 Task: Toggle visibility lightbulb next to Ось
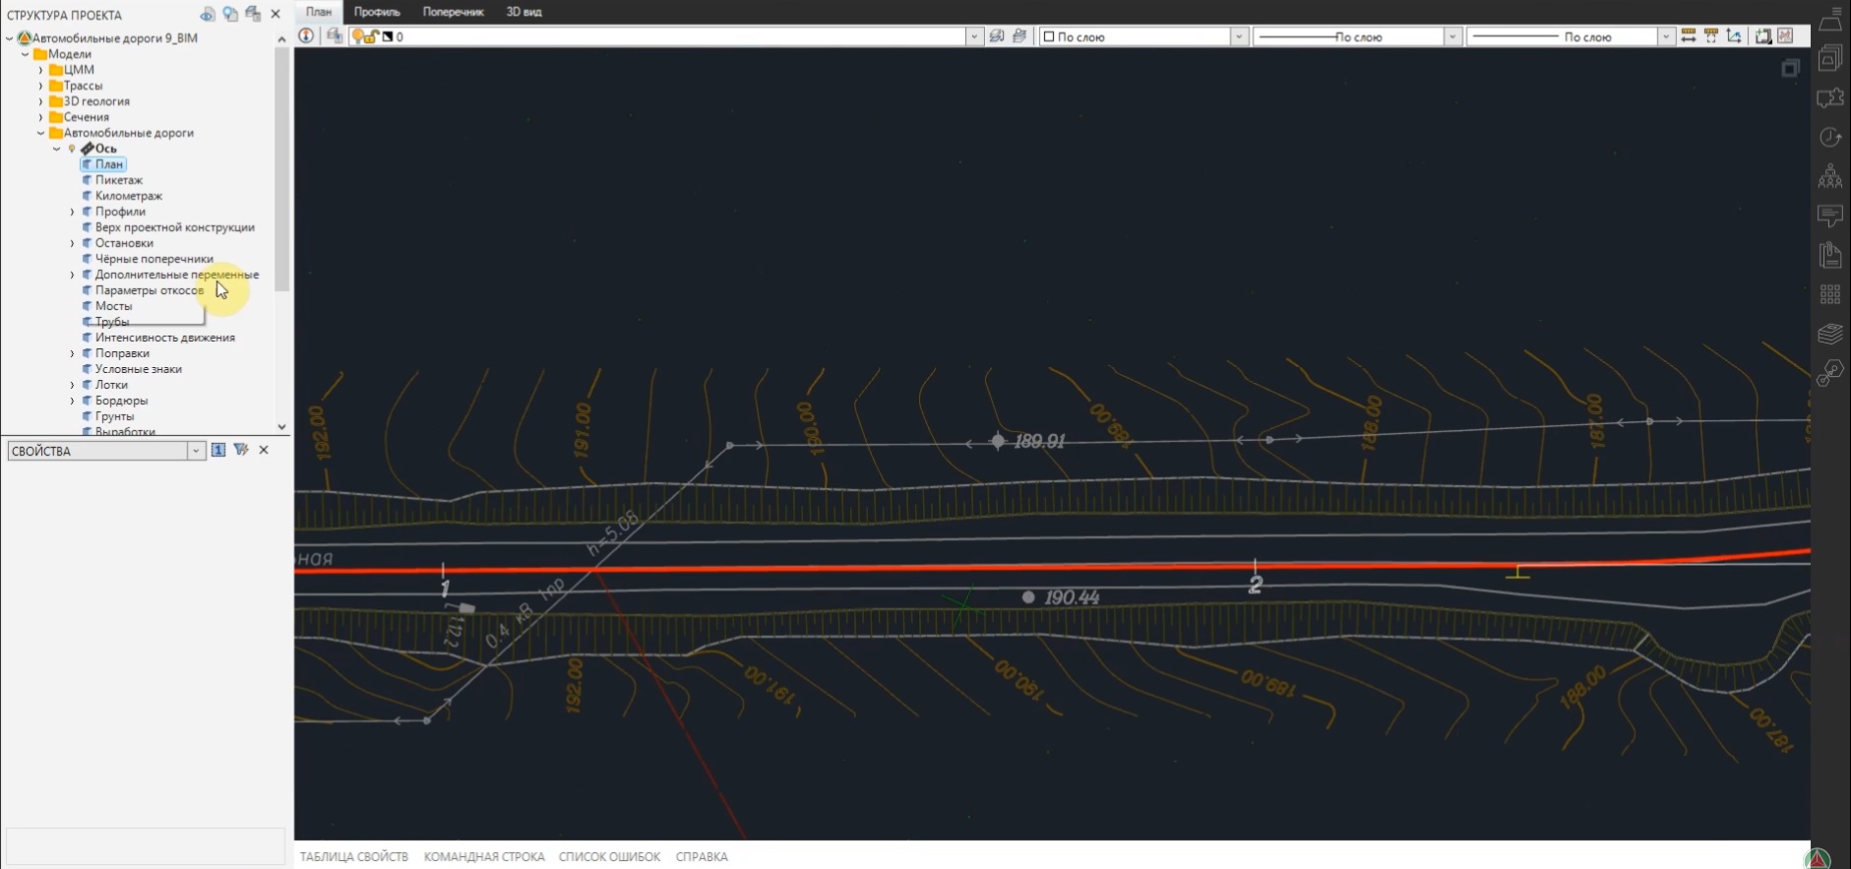pyautogui.click(x=72, y=149)
